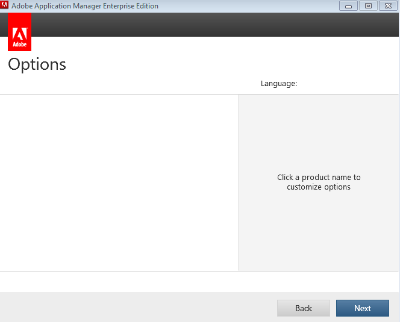Viewport: 400px width, 322px height.
Task: Click the red Adobe logo
Action: point(19,33)
